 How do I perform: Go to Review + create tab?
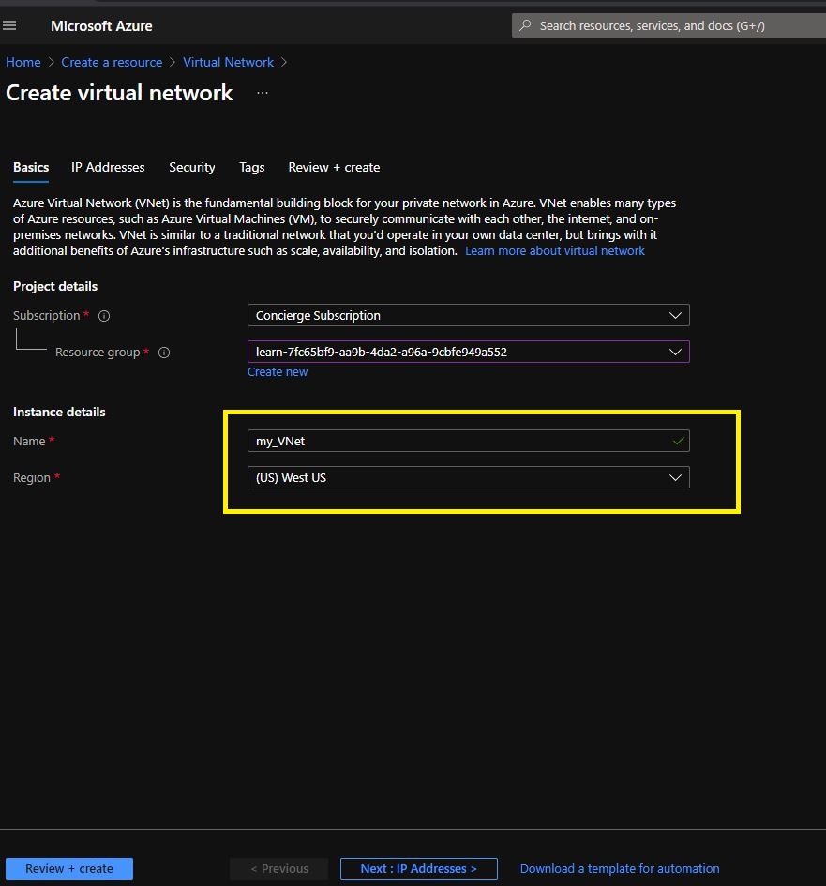pos(334,167)
